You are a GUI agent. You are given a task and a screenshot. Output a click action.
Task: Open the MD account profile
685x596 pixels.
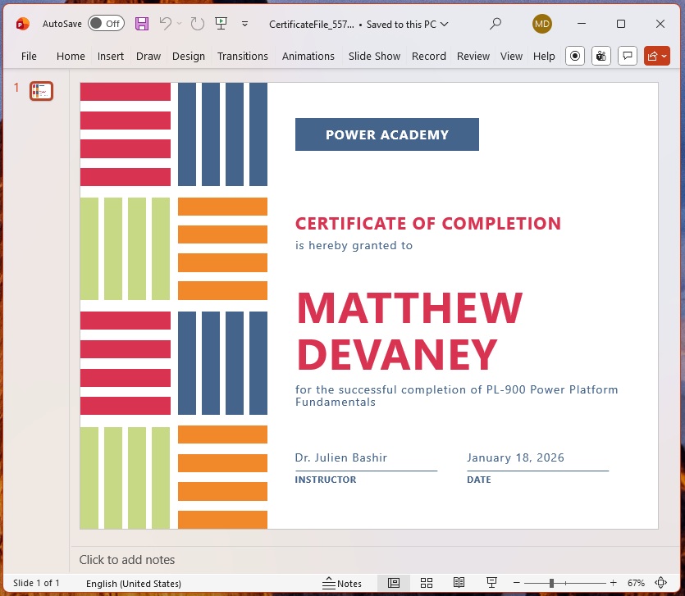[x=542, y=24]
